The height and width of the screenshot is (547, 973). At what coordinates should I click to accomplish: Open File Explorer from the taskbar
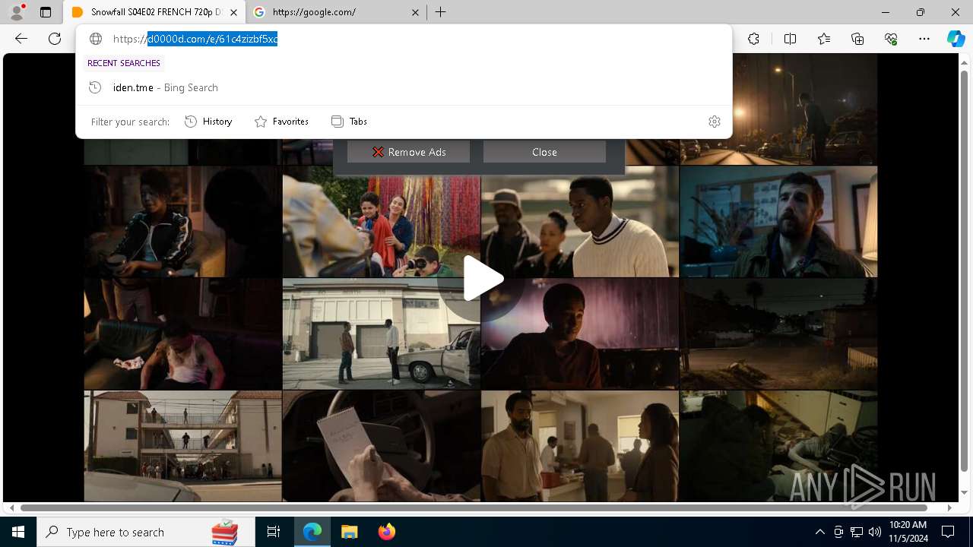[349, 532]
